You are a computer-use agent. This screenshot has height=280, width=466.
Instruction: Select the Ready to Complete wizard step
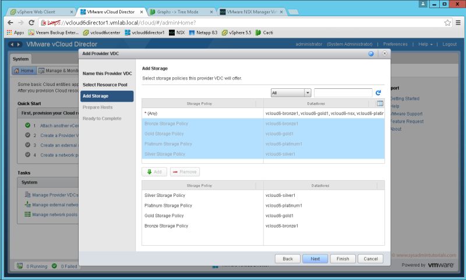click(102, 119)
